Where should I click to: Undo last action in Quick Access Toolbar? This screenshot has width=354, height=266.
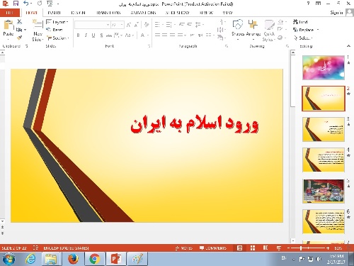[x=26, y=4]
